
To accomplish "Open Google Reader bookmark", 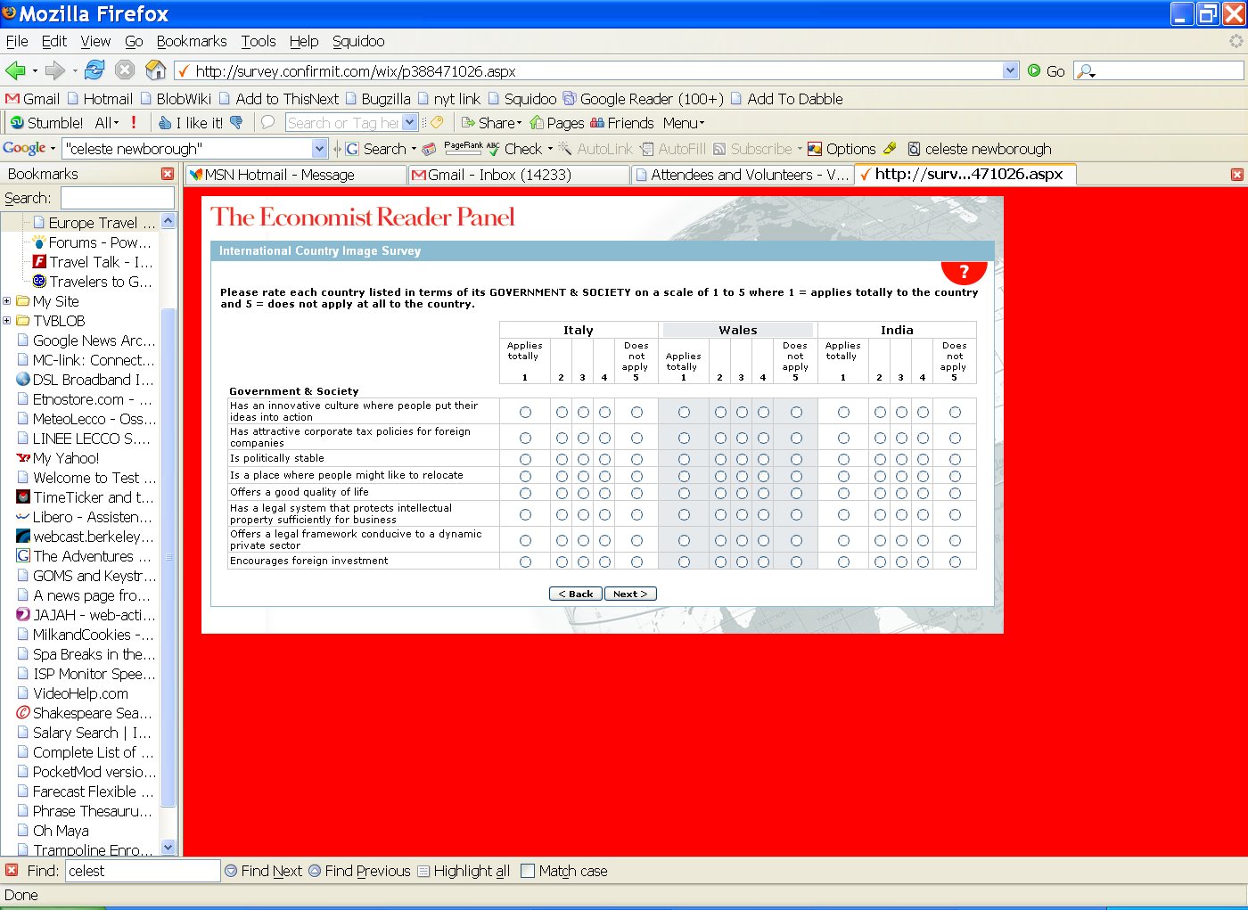I will click(x=643, y=99).
